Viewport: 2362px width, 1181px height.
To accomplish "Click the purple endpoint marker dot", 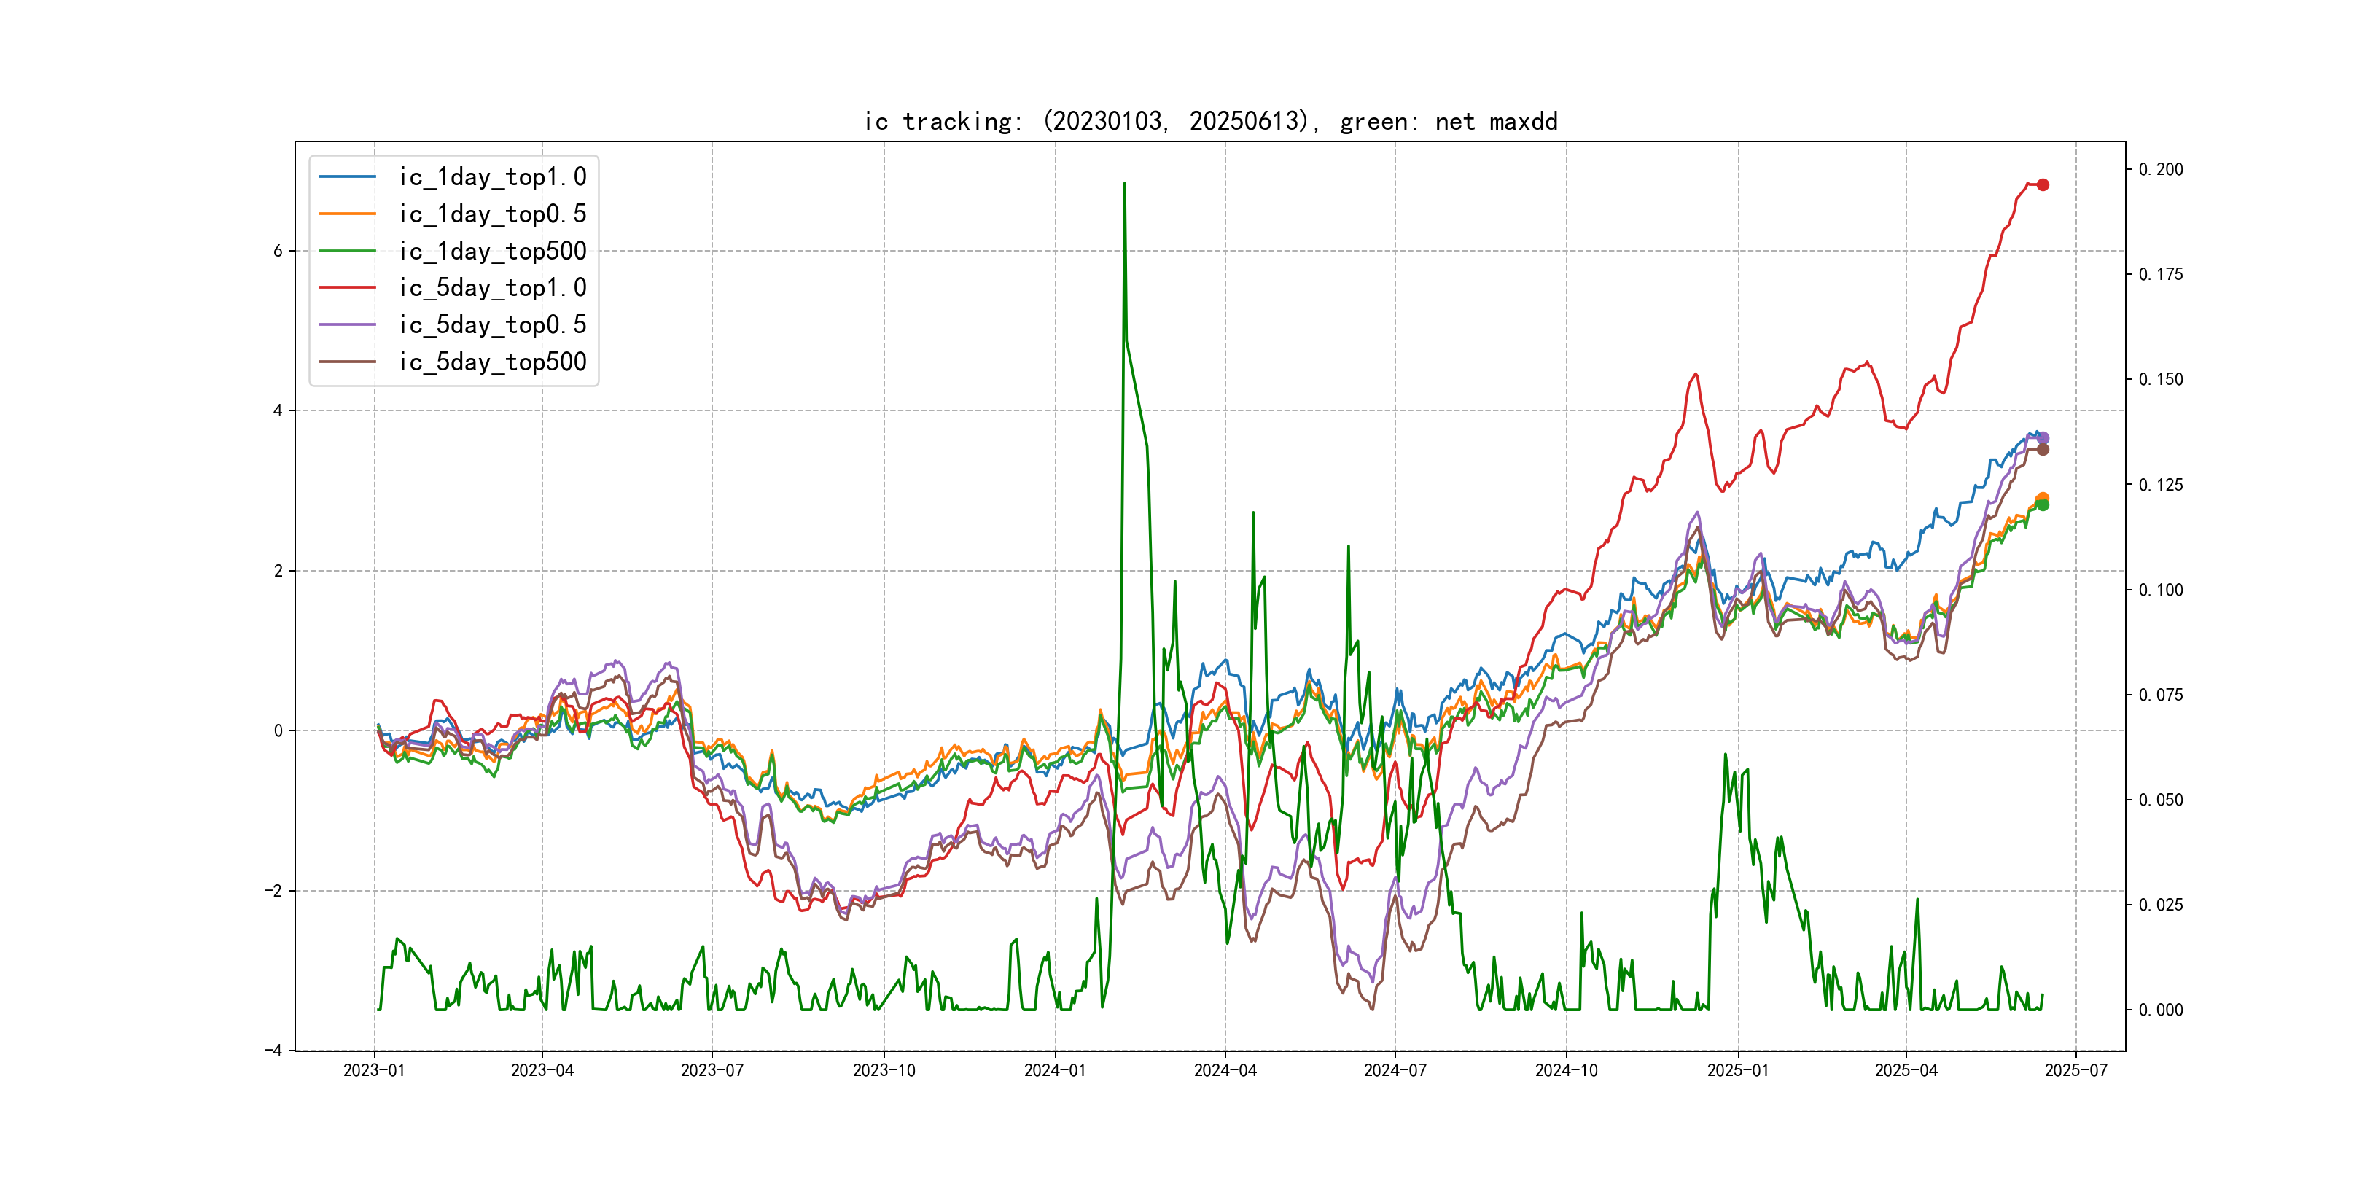I will pos(2043,438).
